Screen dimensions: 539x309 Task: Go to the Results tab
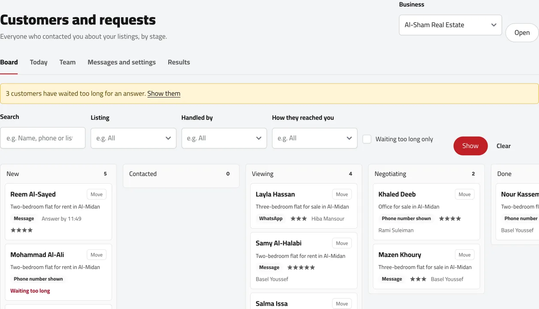coord(179,62)
